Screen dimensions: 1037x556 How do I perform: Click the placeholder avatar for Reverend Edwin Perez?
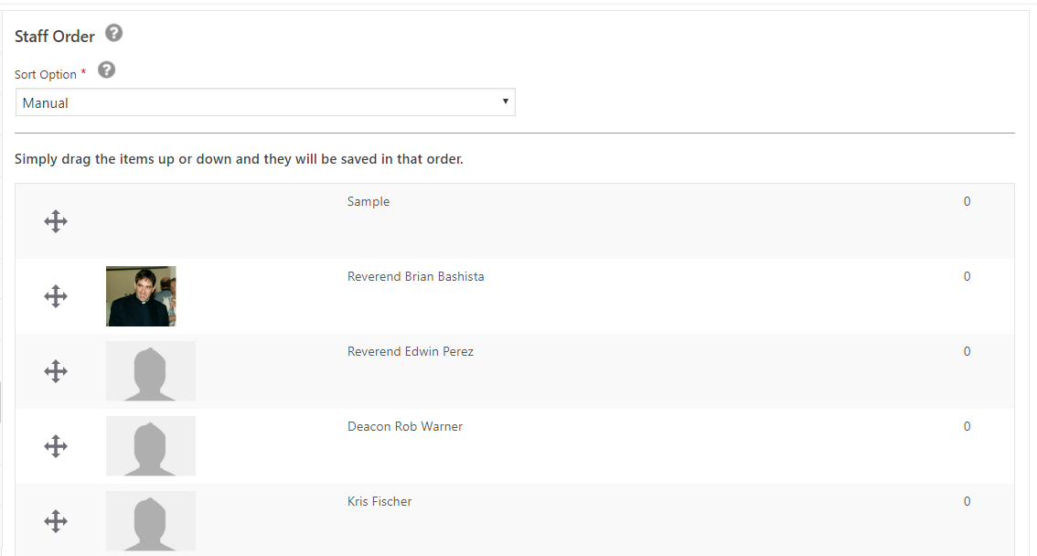[x=151, y=371]
